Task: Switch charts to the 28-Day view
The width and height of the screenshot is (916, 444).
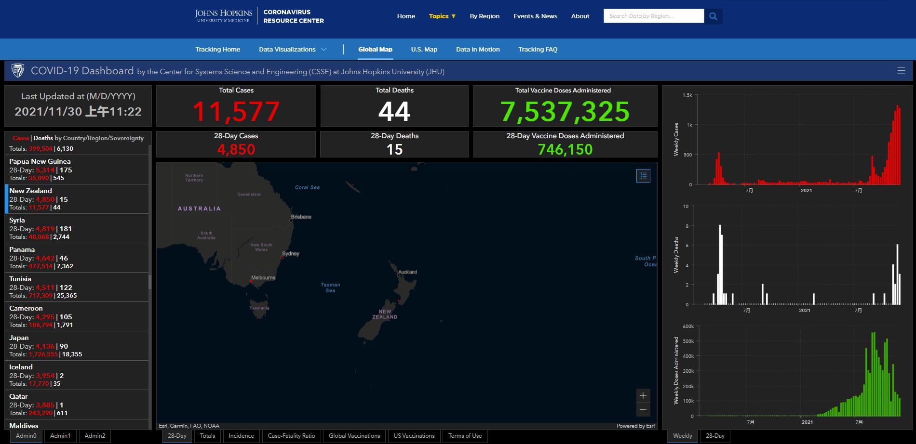Action: (715, 436)
